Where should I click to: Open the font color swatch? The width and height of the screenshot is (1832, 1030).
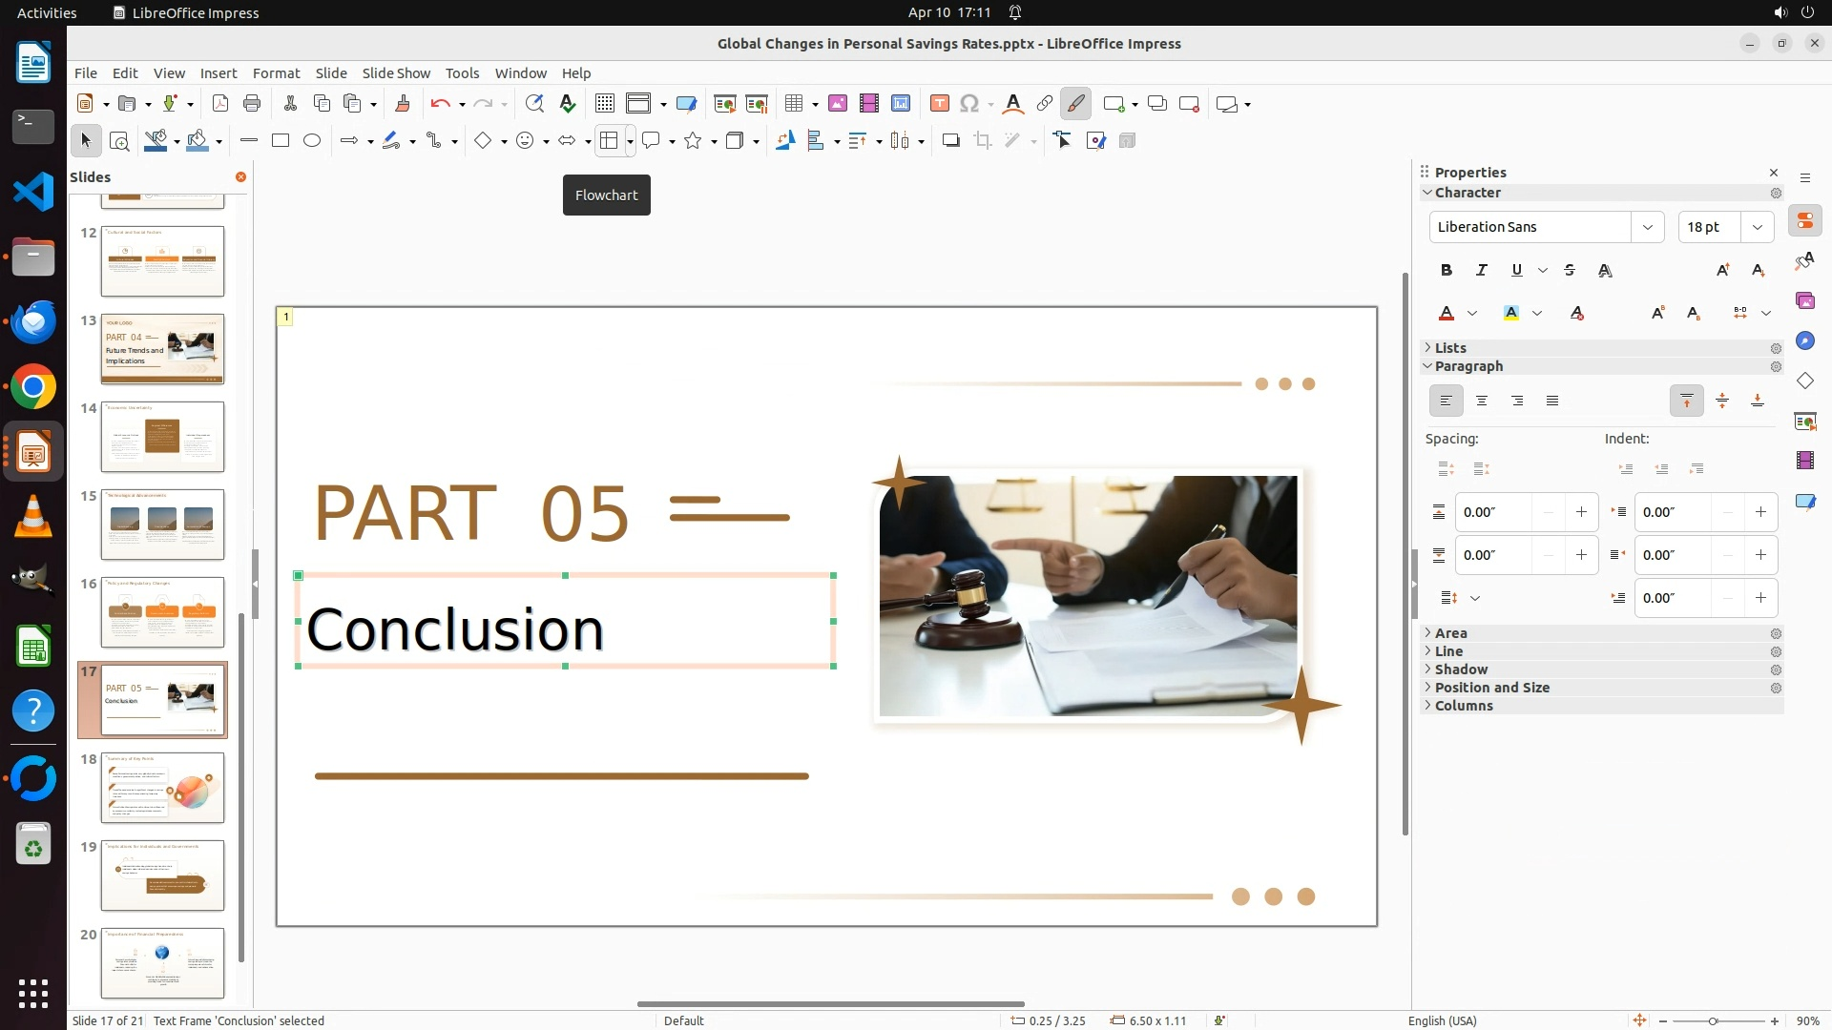[x=1447, y=314]
